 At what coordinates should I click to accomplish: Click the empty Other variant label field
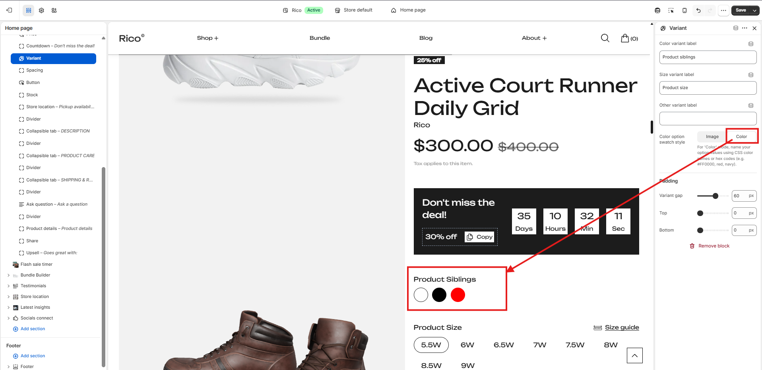click(708, 119)
